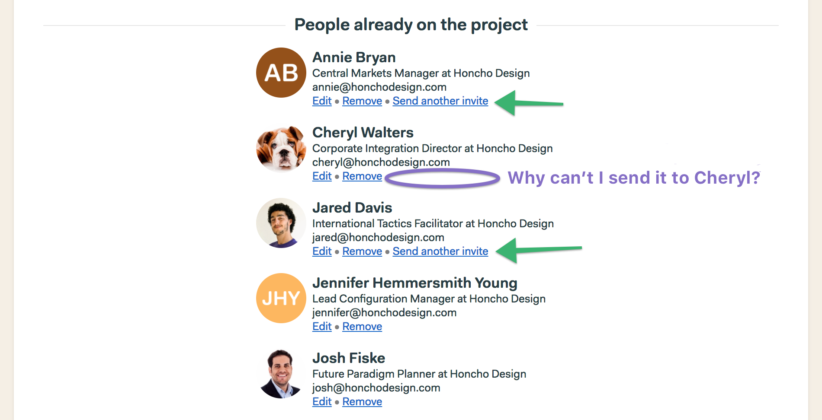Viewport: 822px width, 420px height.
Task: Send another invite to Jared Davis
Action: [440, 251]
